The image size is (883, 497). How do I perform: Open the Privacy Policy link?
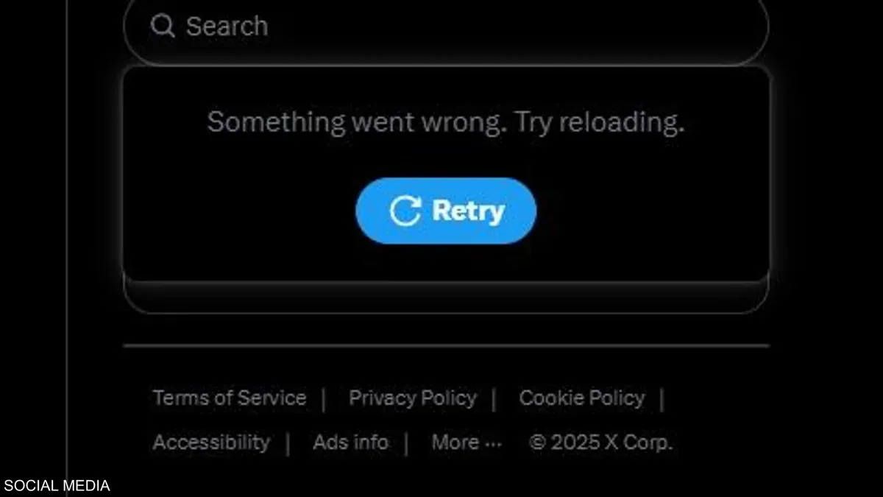(413, 398)
